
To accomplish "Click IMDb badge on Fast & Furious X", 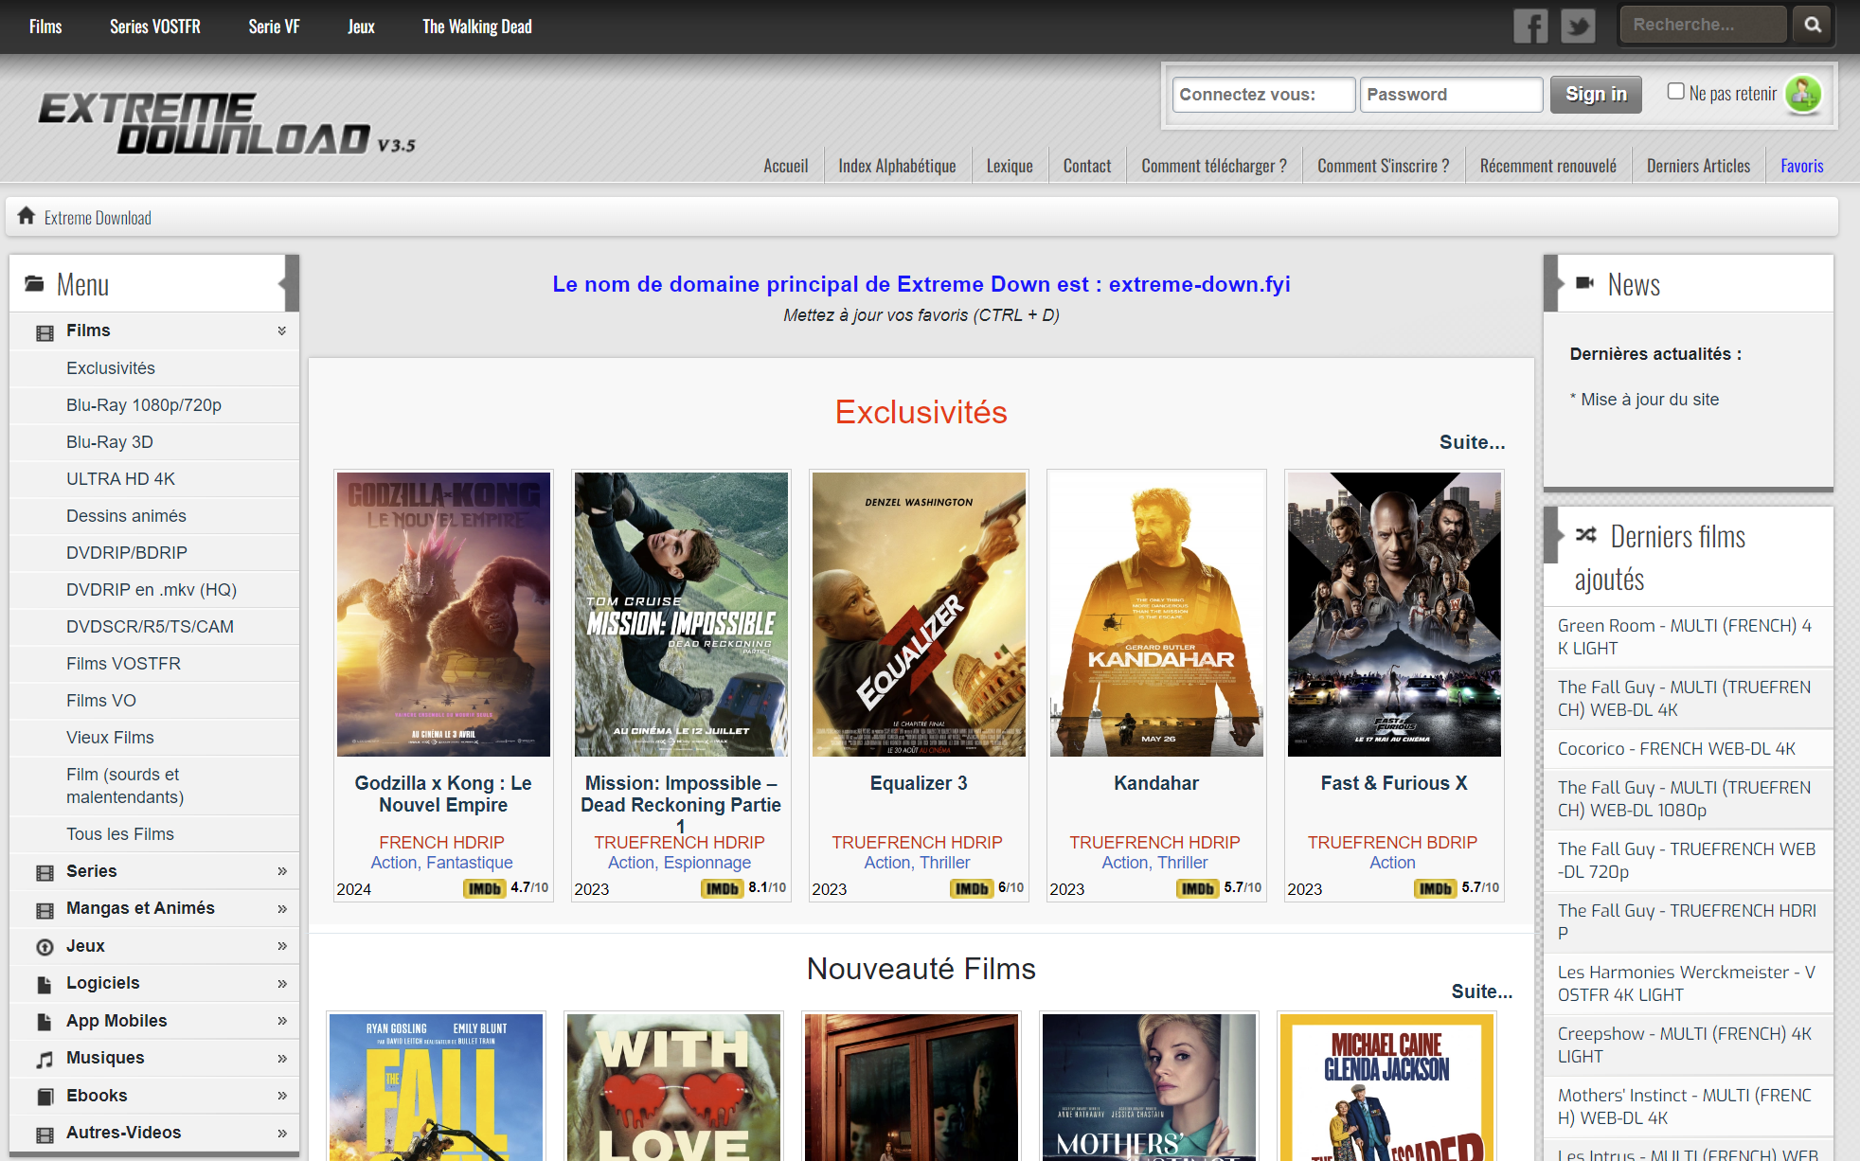I will pyautogui.click(x=1436, y=888).
